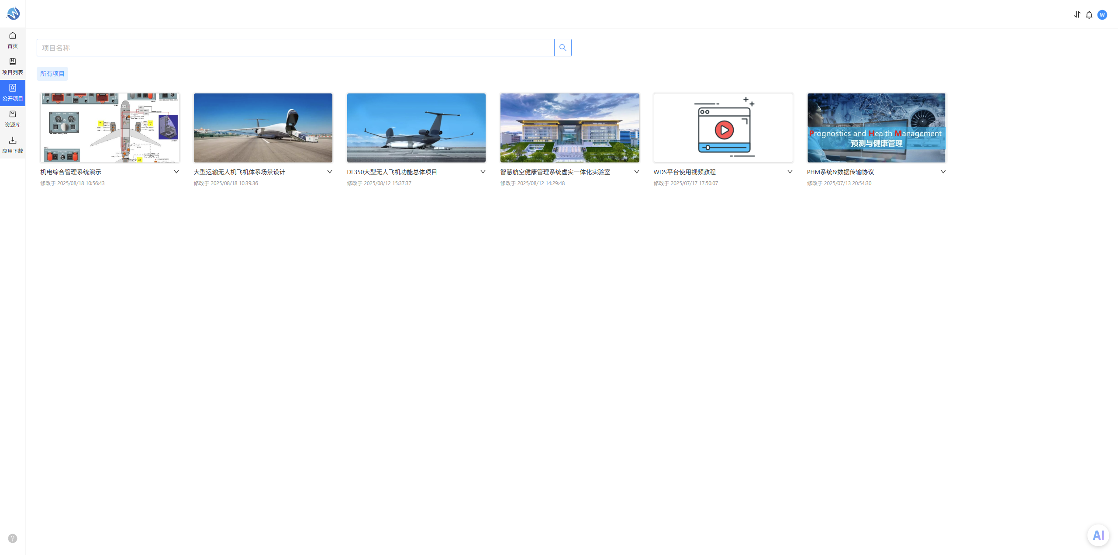1118x555 pixels.
Task: Open 应用下载 download page
Action: point(13,145)
